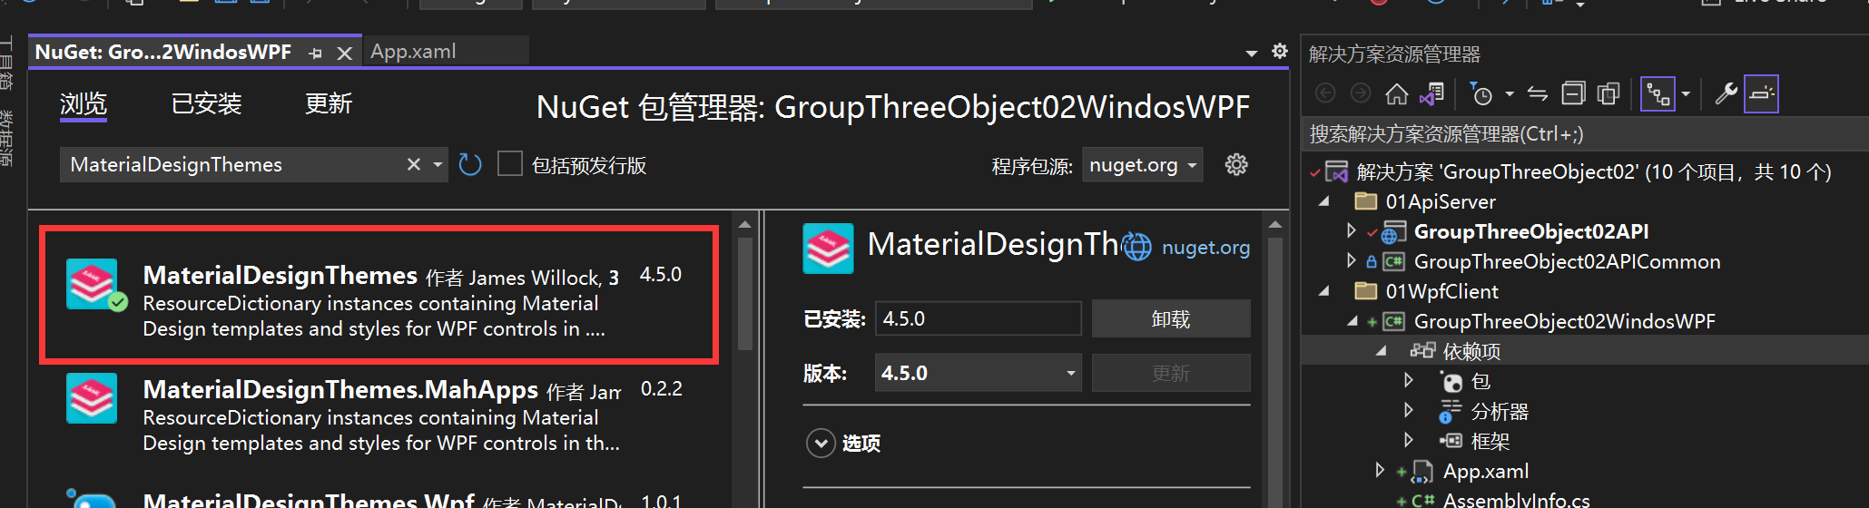Click the 01WpfClient folder icon
Screen dimensions: 1869x508
[x=1366, y=291]
